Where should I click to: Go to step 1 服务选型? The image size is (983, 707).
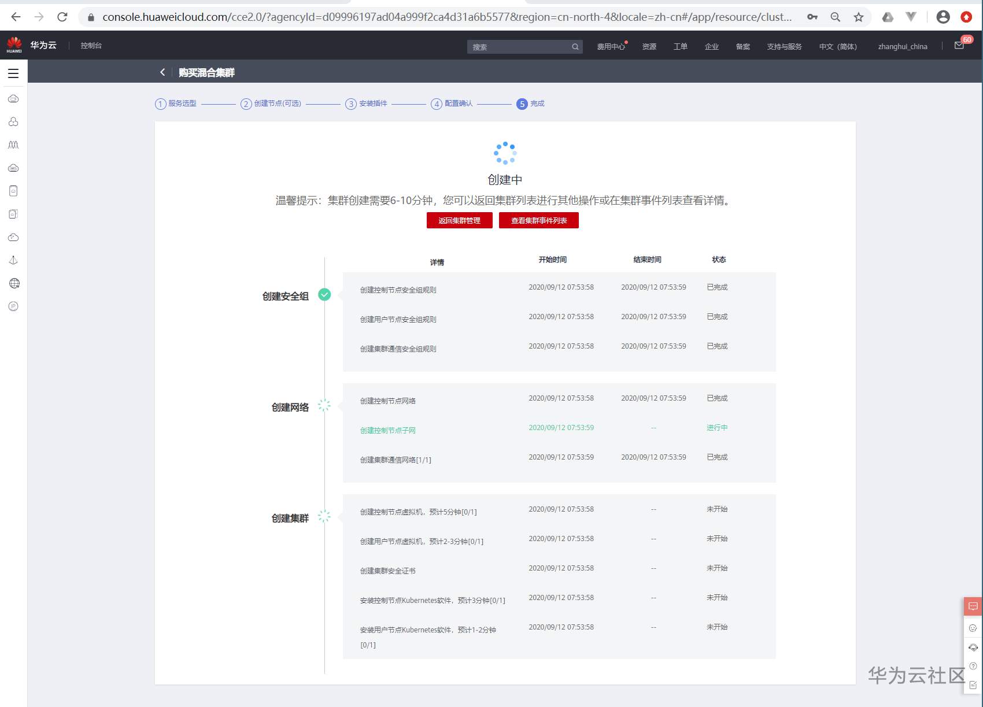[176, 103]
